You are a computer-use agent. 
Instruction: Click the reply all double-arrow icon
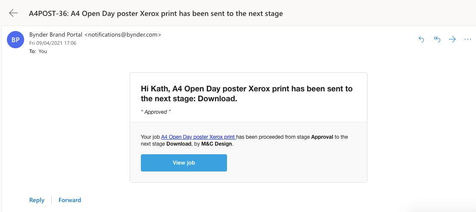[x=437, y=39]
